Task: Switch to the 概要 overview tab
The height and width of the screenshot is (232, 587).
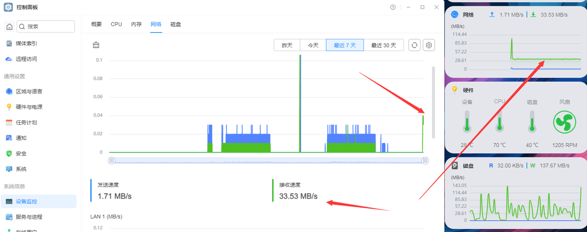Action: coord(96,24)
